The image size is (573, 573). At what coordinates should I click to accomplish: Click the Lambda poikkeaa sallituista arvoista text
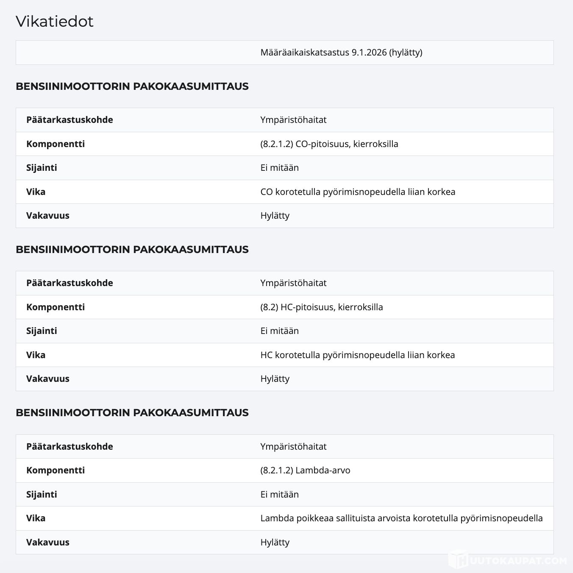click(401, 518)
